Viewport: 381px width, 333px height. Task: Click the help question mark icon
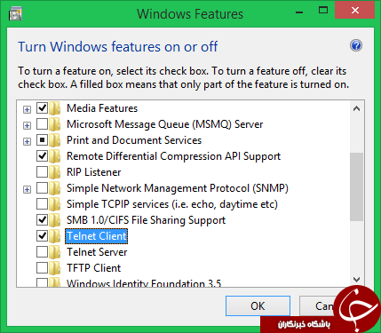pyautogui.click(x=356, y=45)
